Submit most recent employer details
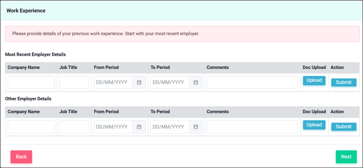The width and height of the screenshot is (363, 168). tap(344, 82)
